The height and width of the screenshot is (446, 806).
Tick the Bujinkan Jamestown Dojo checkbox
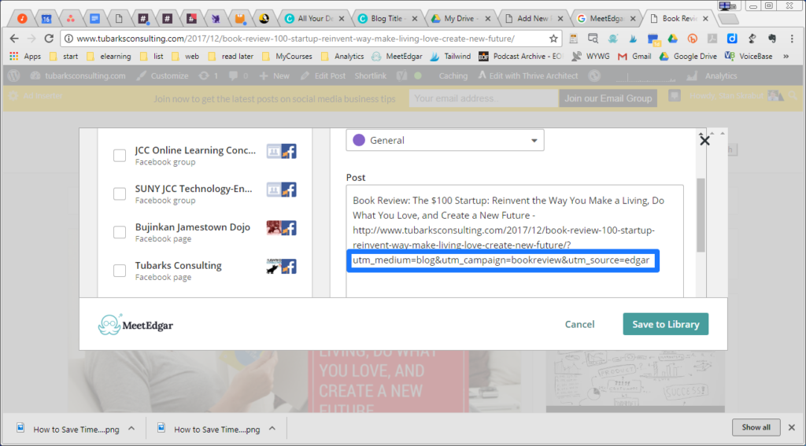[x=120, y=232]
